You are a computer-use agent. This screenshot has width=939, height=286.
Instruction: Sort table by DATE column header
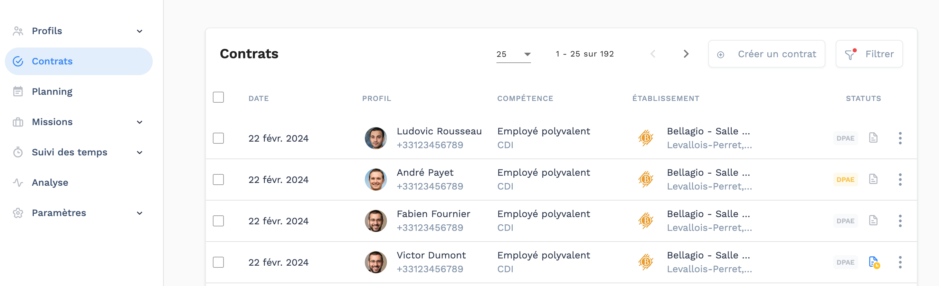(258, 99)
